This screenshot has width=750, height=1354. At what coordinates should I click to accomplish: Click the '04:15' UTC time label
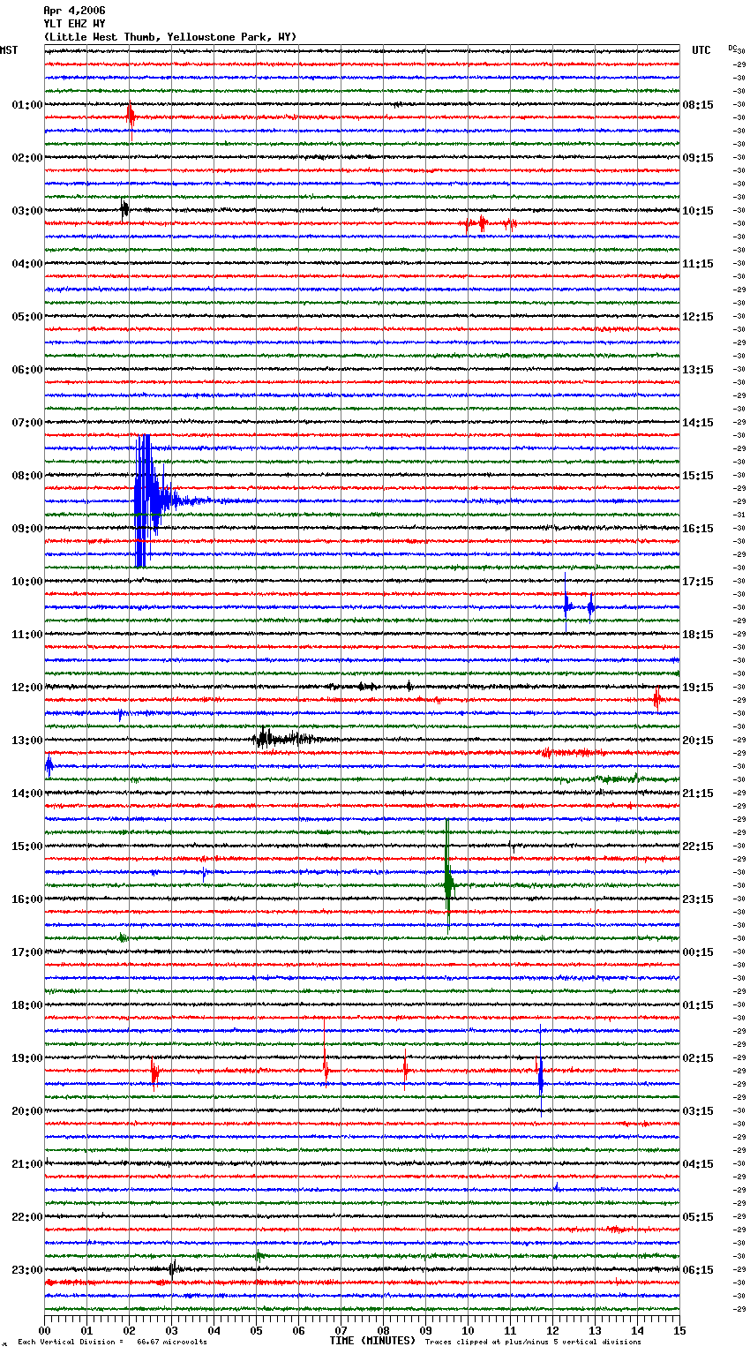click(x=698, y=1164)
